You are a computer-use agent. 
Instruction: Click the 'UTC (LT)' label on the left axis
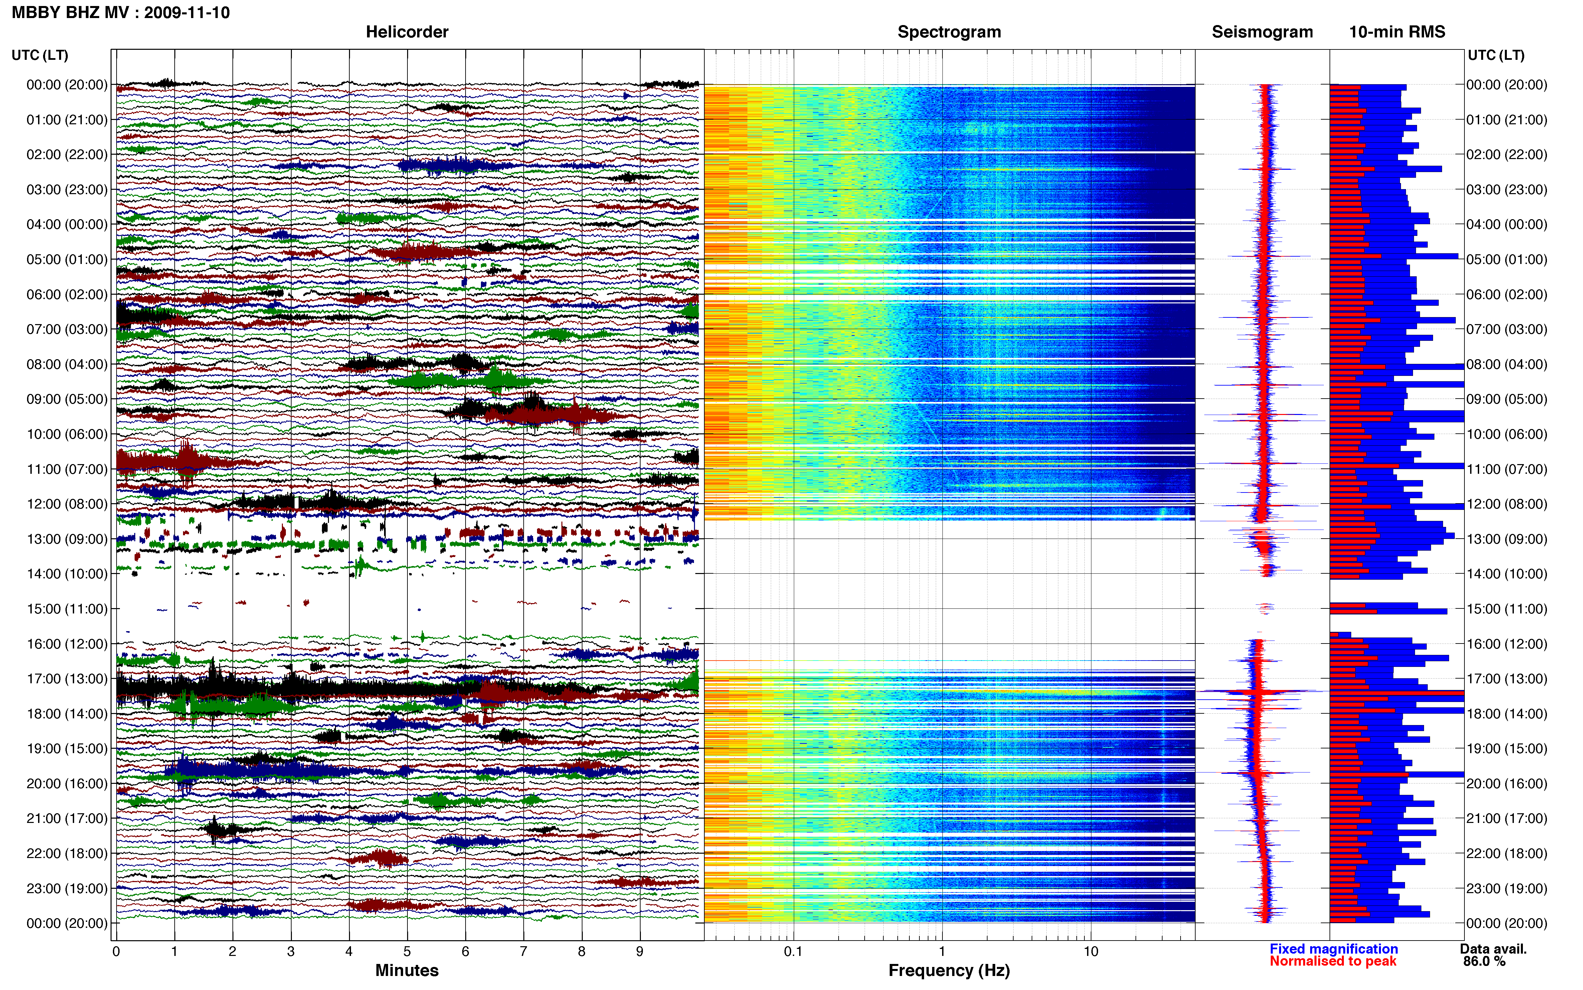40,55
